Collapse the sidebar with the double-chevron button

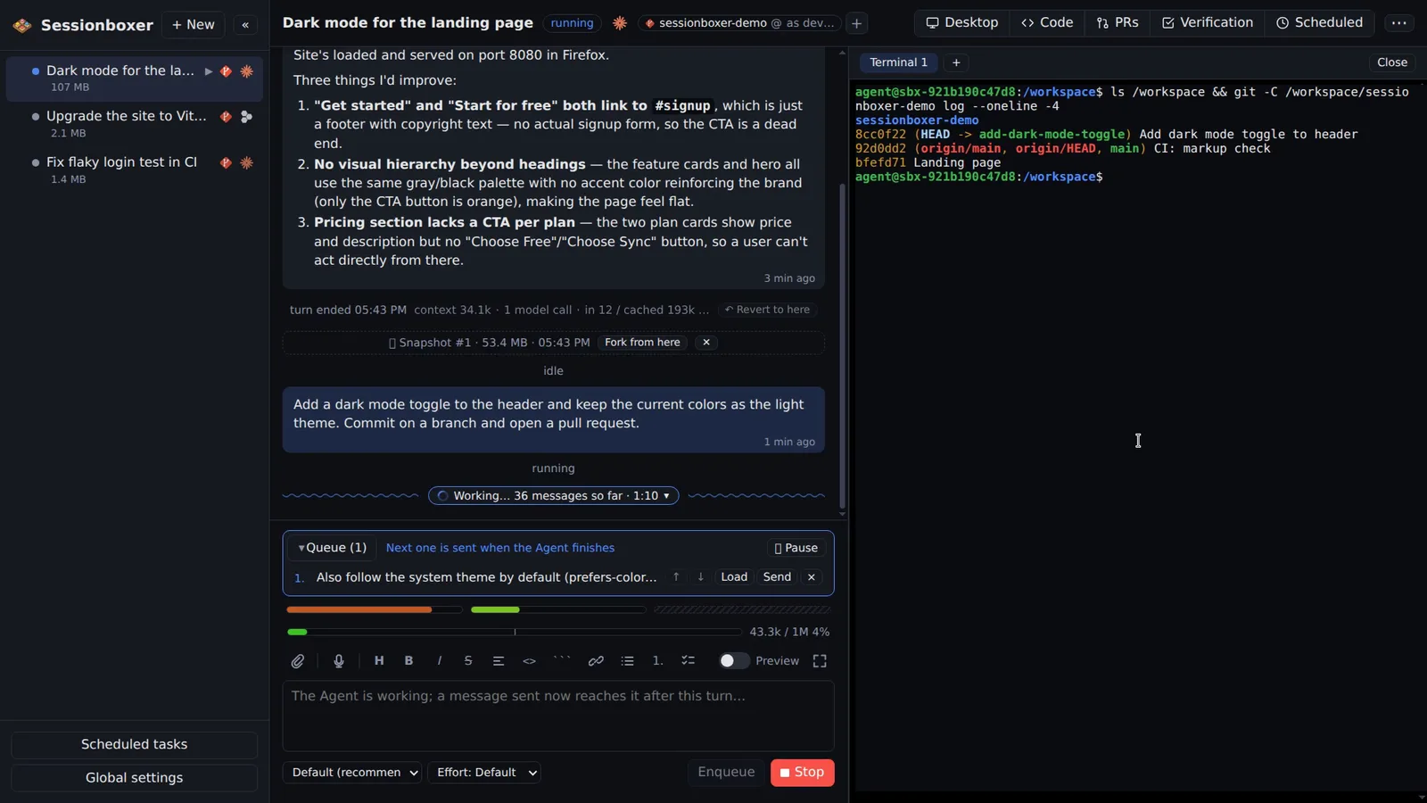(x=245, y=25)
